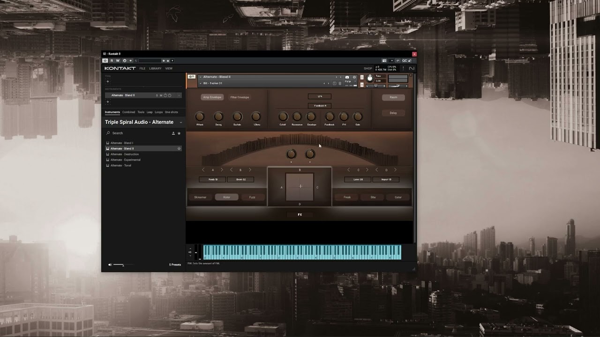Favorite the Alternate - Blend II preset star
600x337 pixels.
(179, 148)
